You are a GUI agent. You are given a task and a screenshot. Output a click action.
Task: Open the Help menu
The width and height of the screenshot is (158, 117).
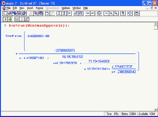point(86,8)
